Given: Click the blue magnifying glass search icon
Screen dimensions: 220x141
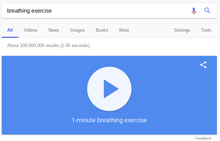Looking at the screenshot, I should click(207, 11).
